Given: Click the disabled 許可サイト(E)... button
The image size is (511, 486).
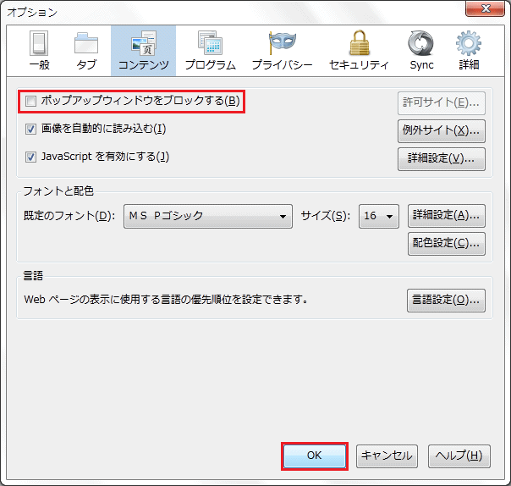Looking at the screenshot, I should 442,103.
